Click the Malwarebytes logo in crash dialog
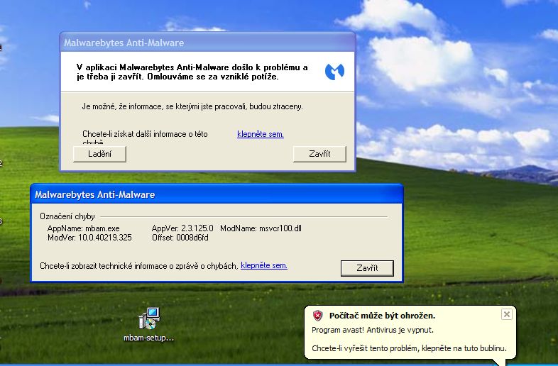 [334, 72]
